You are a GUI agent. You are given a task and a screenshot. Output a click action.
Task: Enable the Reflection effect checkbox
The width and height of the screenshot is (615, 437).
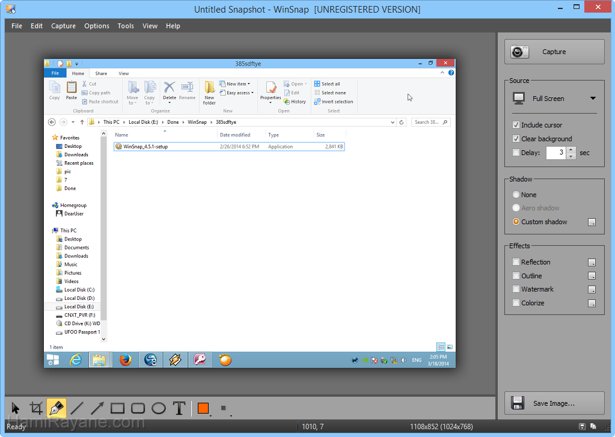516,261
